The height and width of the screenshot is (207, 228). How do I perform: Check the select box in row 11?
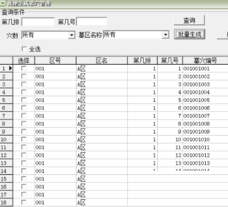click(x=24, y=147)
